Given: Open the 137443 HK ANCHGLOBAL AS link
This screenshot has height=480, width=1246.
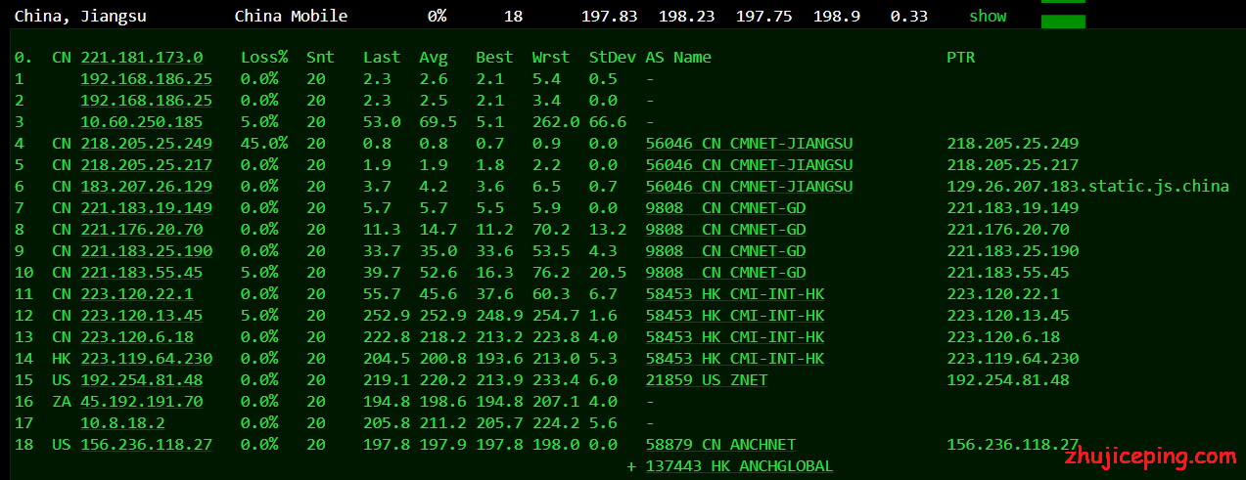Looking at the screenshot, I should pos(739,466).
